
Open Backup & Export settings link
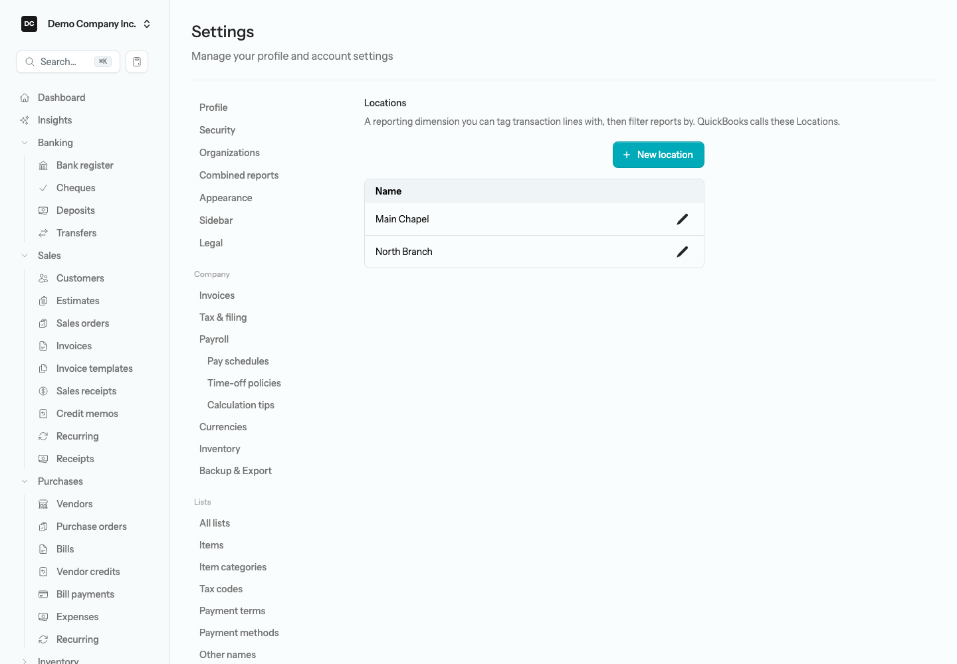[235, 471]
